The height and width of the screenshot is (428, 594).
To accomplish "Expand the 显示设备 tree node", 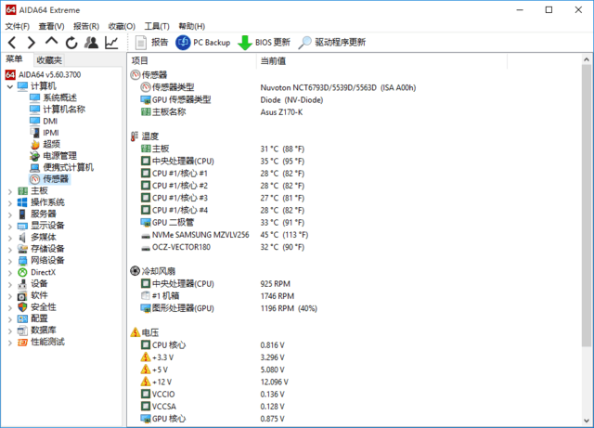I will pos(10,227).
